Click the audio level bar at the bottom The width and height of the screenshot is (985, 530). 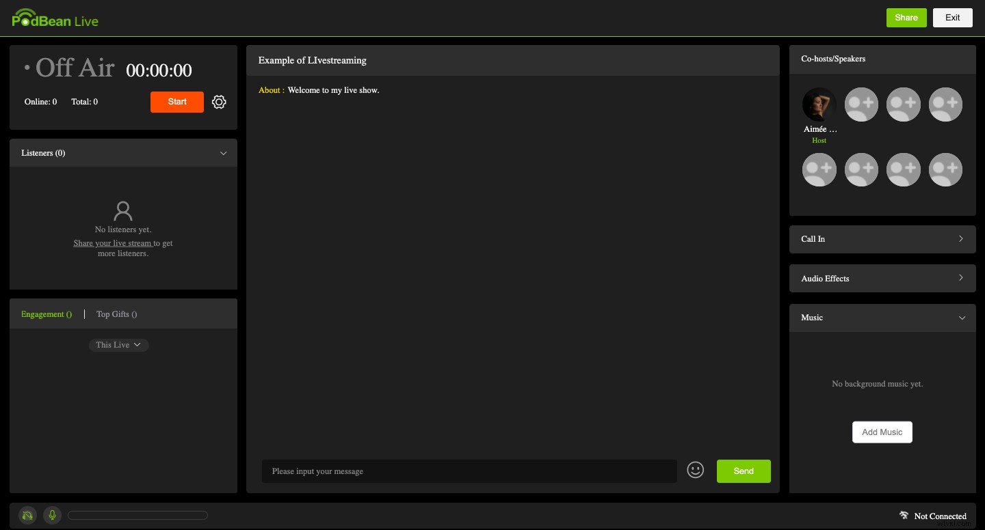point(137,515)
